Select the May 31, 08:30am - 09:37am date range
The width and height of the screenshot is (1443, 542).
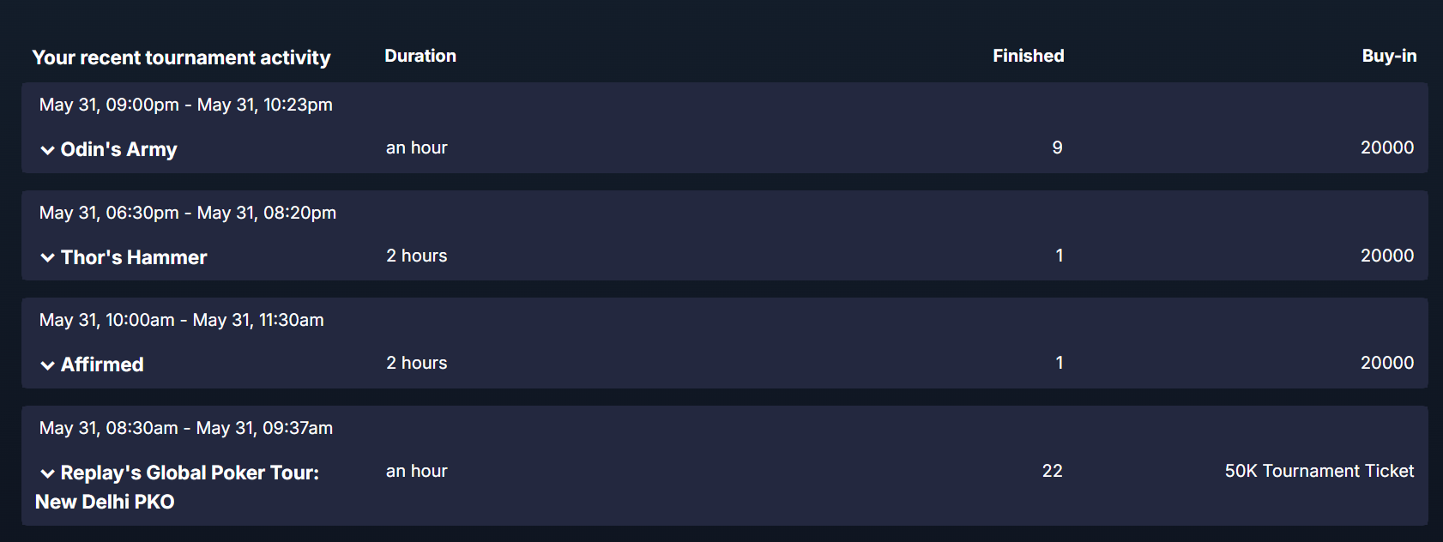pyautogui.click(x=186, y=428)
